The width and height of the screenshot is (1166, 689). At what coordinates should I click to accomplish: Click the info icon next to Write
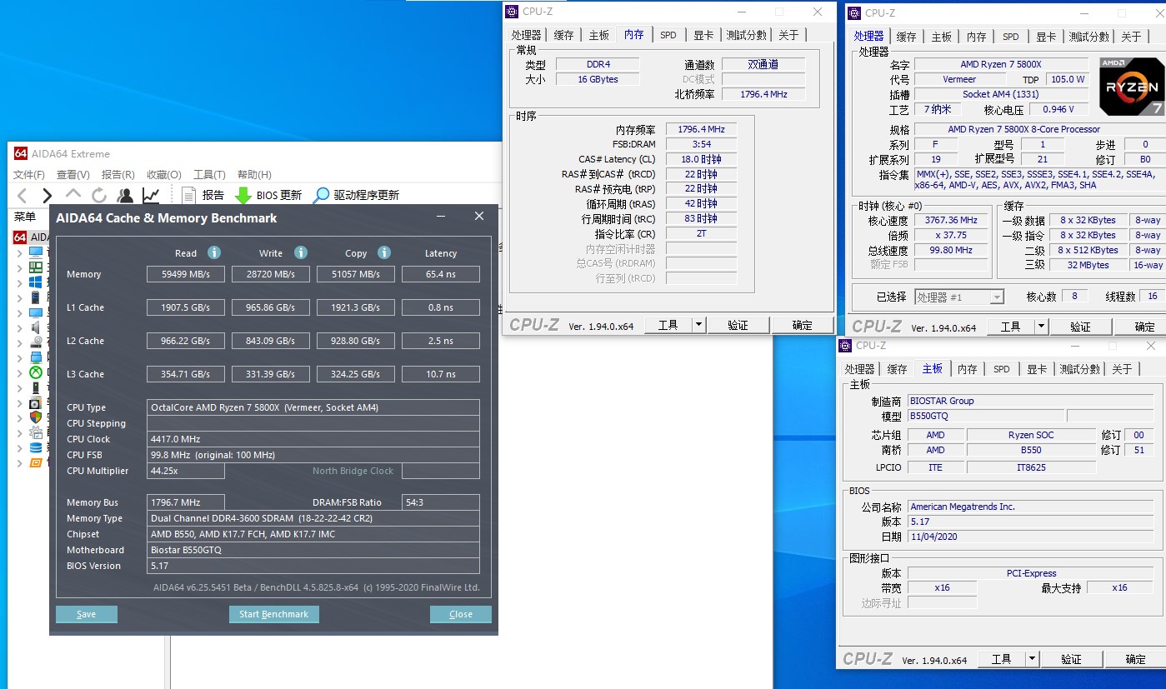[x=301, y=252]
